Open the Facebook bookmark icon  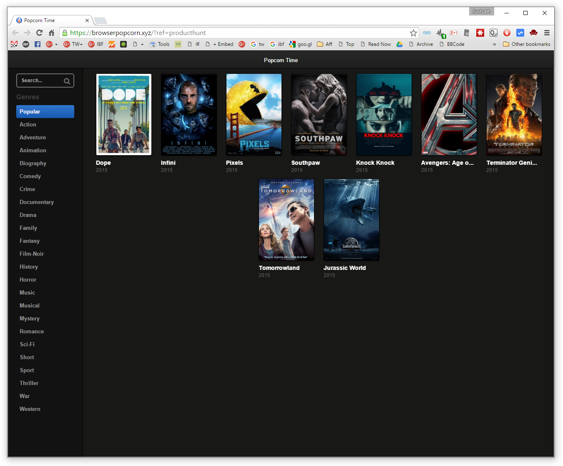click(38, 44)
